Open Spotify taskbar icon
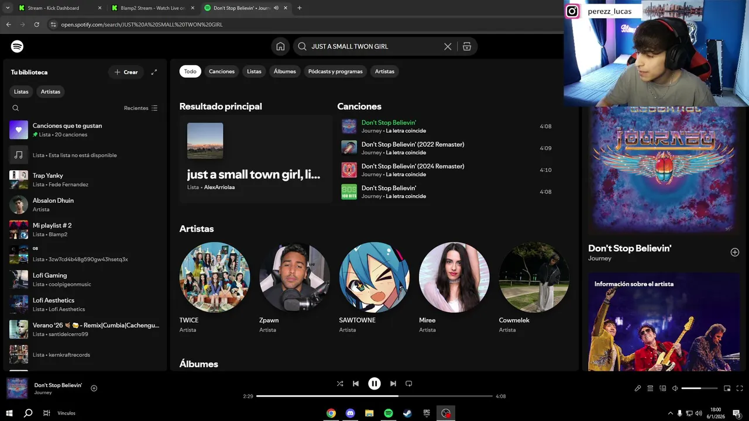749x421 pixels. coord(389,413)
